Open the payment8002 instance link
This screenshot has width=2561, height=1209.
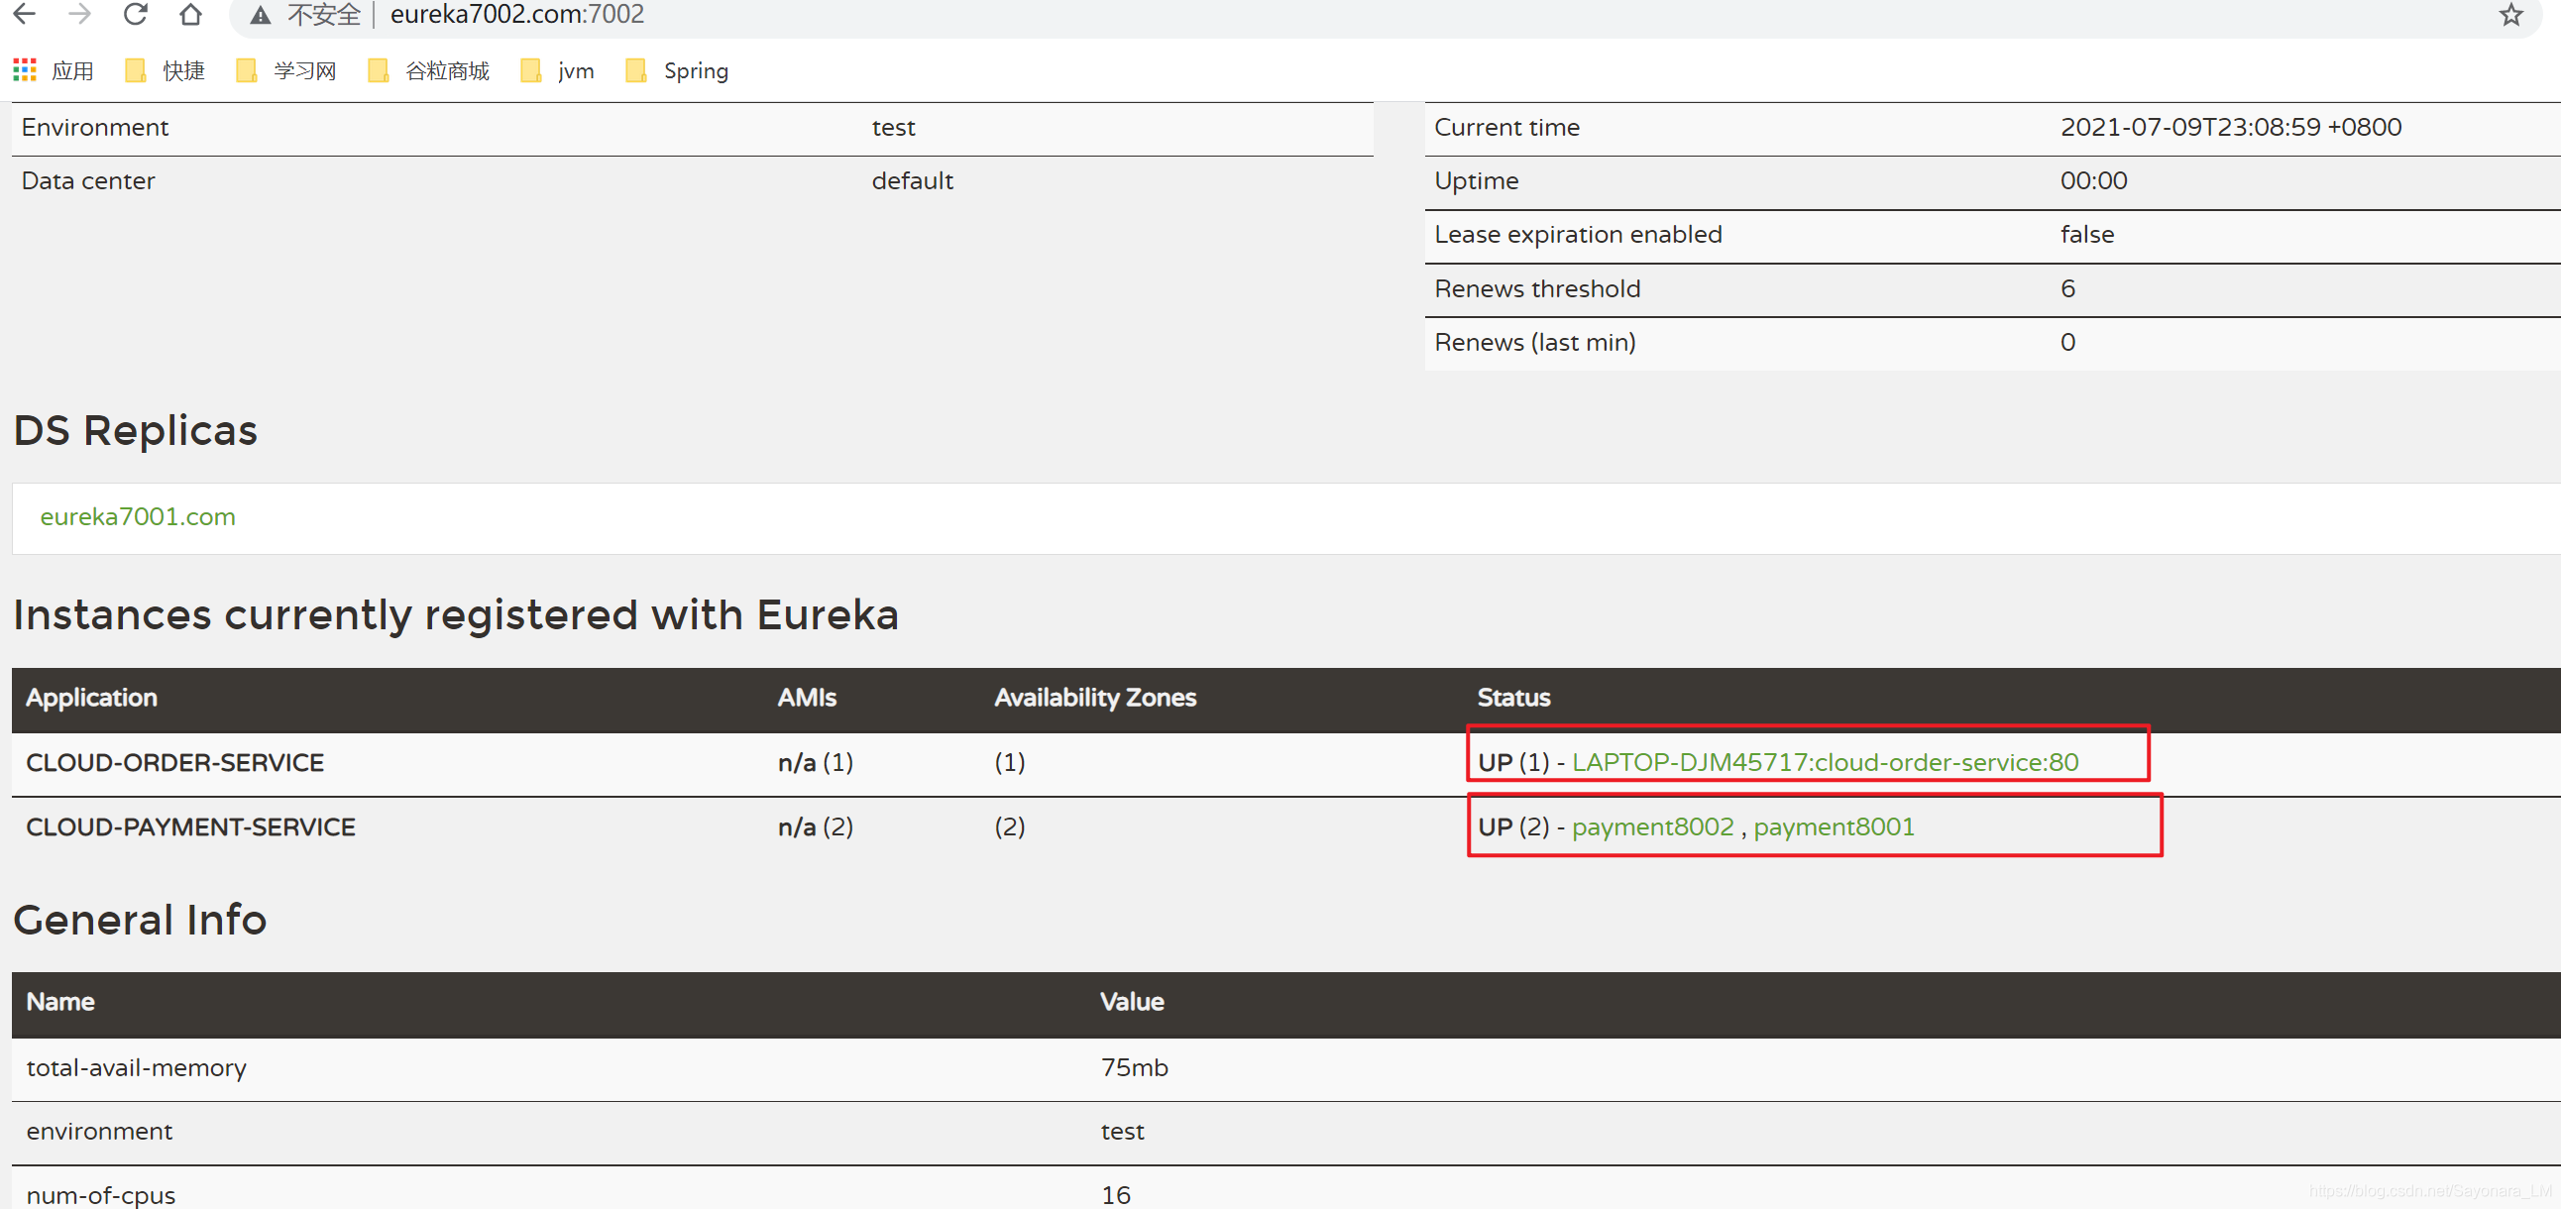(1652, 827)
